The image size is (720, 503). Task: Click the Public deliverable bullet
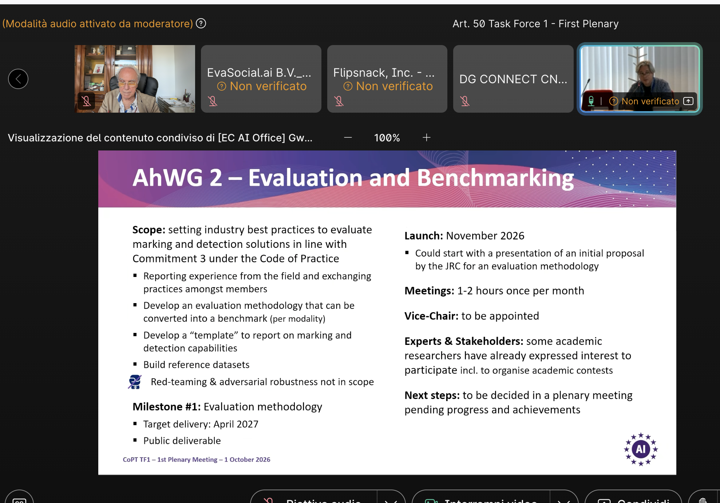[182, 441]
